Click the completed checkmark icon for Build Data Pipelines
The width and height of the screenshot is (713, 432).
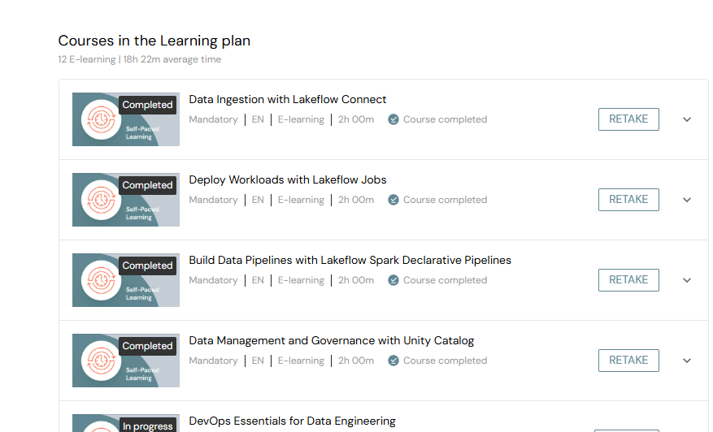393,280
